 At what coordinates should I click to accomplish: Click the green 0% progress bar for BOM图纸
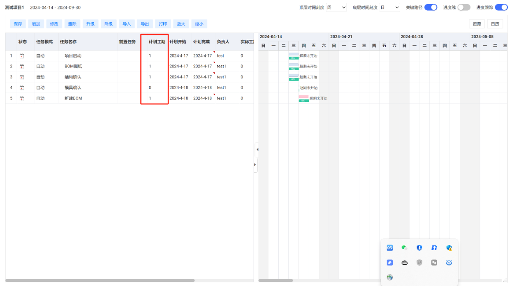click(294, 69)
